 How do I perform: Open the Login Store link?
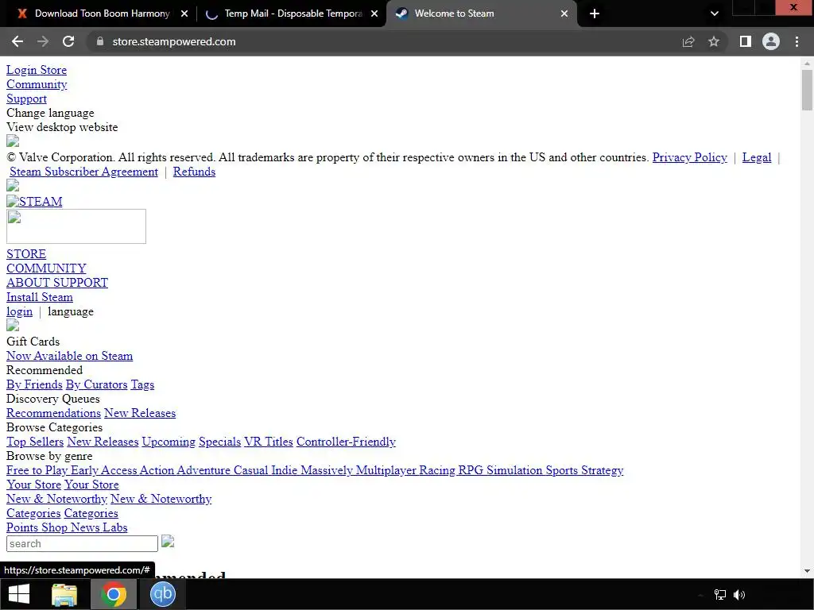[x=37, y=70]
